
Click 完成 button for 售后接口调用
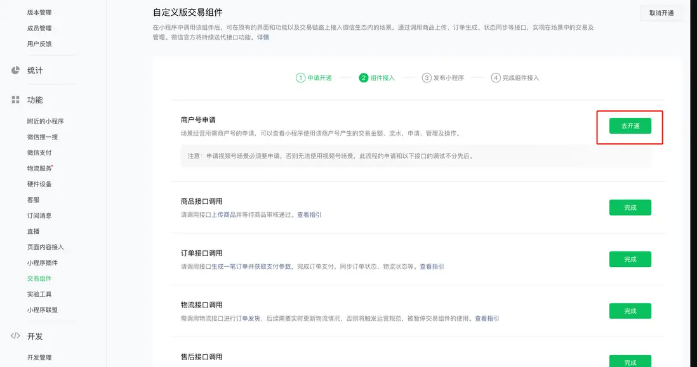[x=630, y=361]
